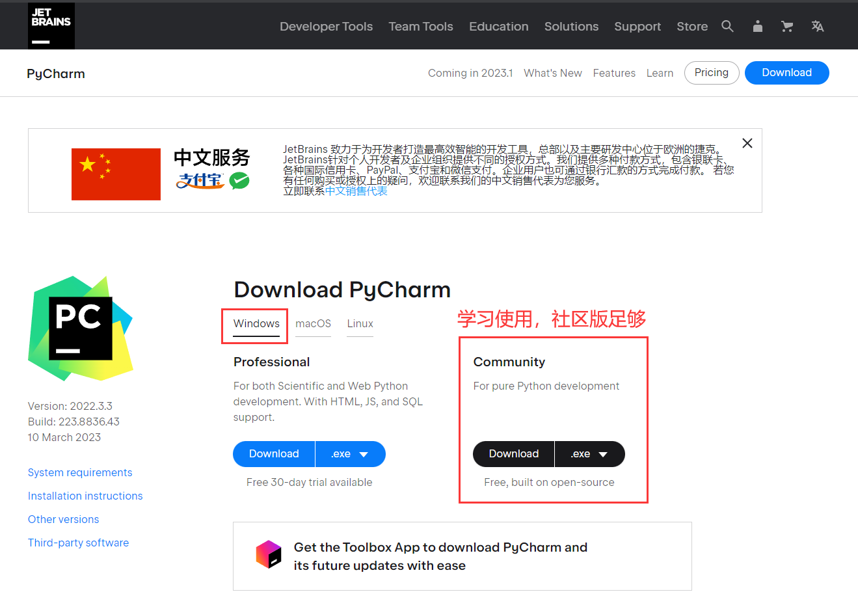Open the Developer Tools menu
This screenshot has height=605, width=858.
(x=326, y=27)
